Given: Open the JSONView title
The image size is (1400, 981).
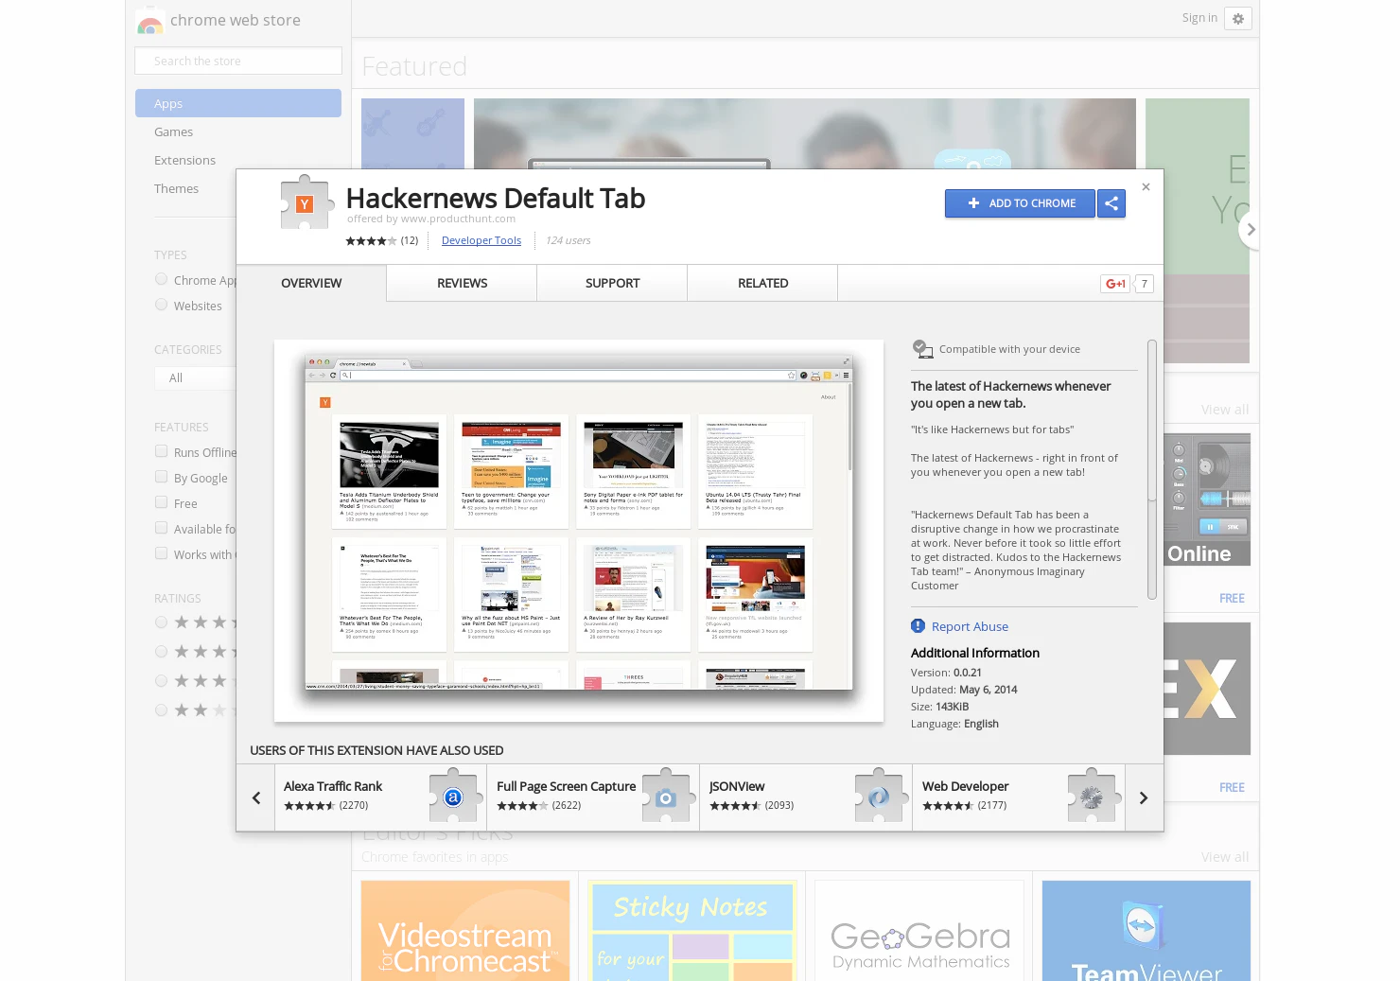Looking at the screenshot, I should point(737,786).
